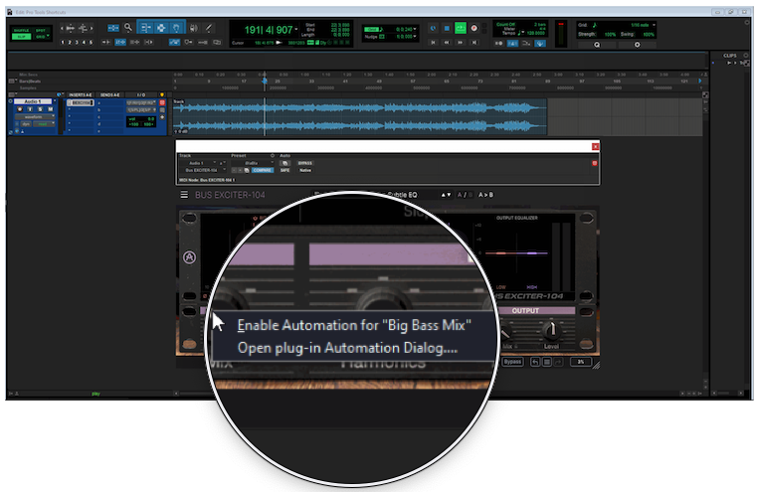The width and height of the screenshot is (759, 492).
Task: Click SAFE automation button
Action: tap(285, 170)
